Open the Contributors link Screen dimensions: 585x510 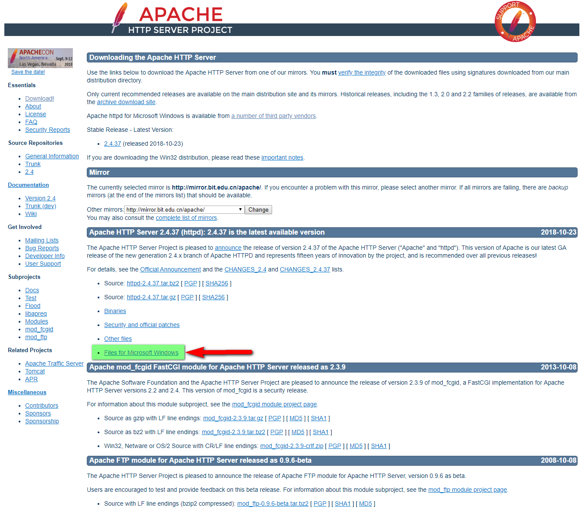42,405
